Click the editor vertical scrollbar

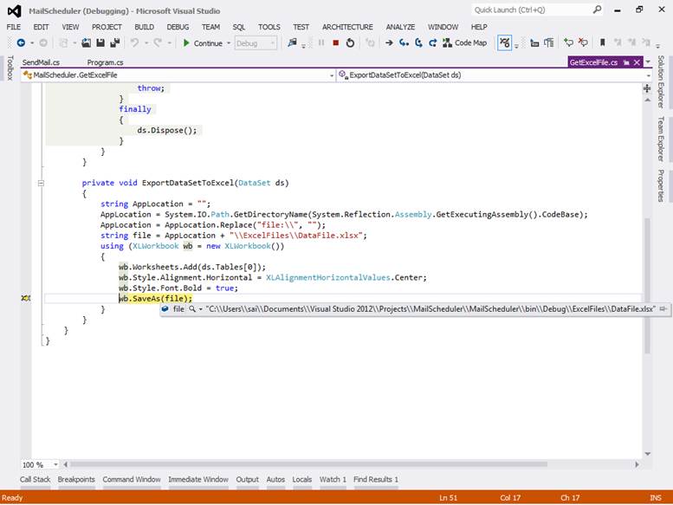tap(647, 260)
